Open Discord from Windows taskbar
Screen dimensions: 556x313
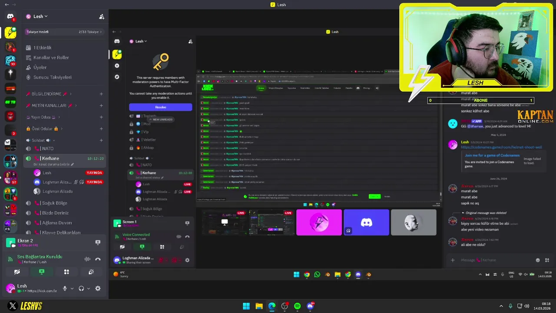tap(310, 306)
